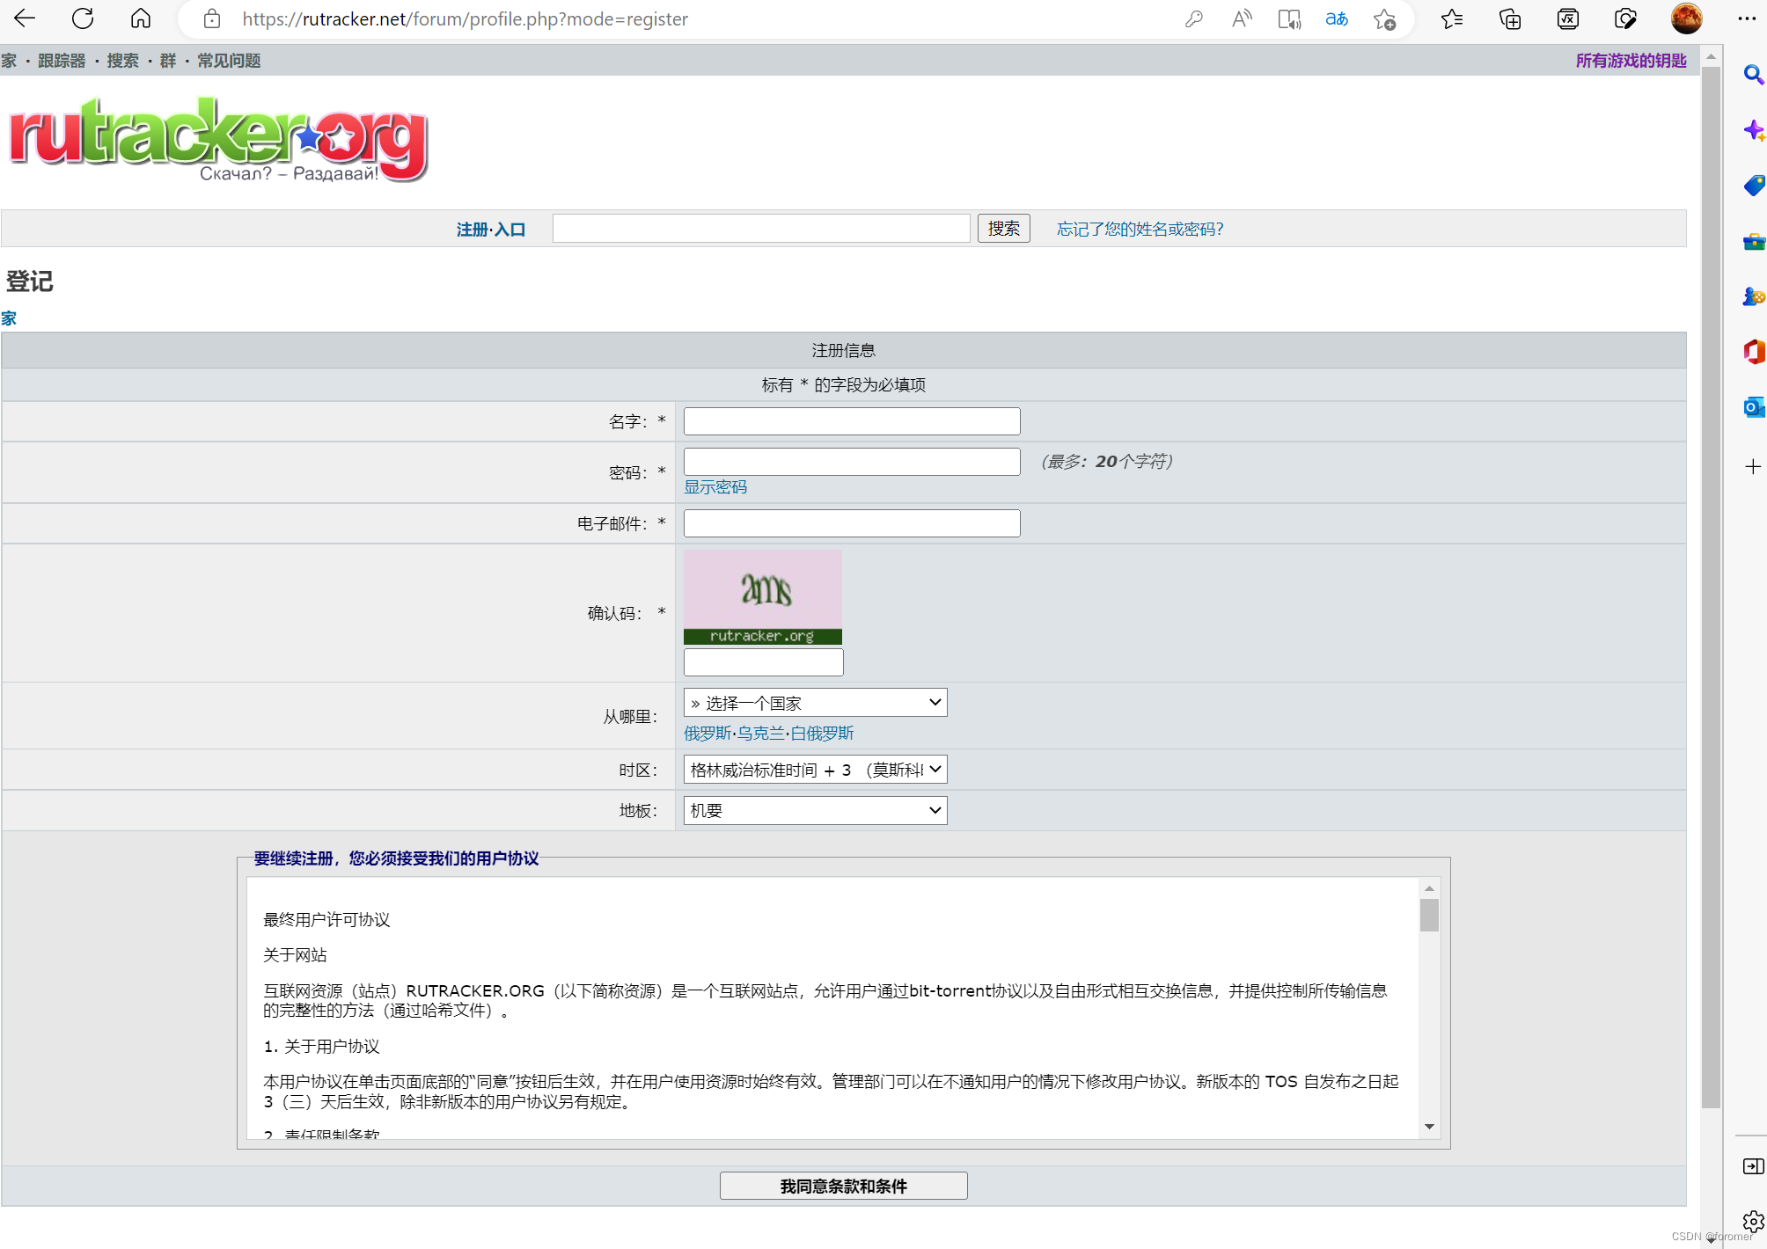Open 常见问题 in top navigation
Image resolution: width=1767 pixels, height=1249 pixels.
(229, 61)
